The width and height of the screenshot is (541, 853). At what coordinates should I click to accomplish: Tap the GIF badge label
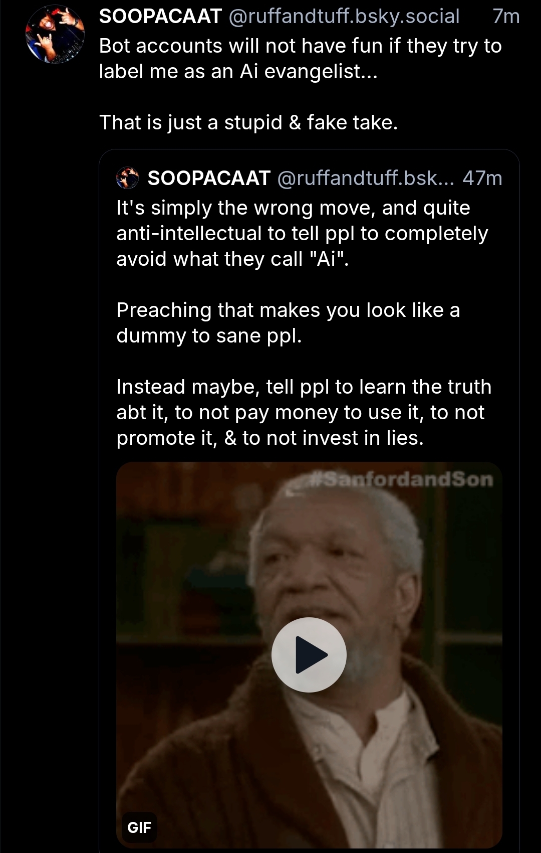click(139, 827)
